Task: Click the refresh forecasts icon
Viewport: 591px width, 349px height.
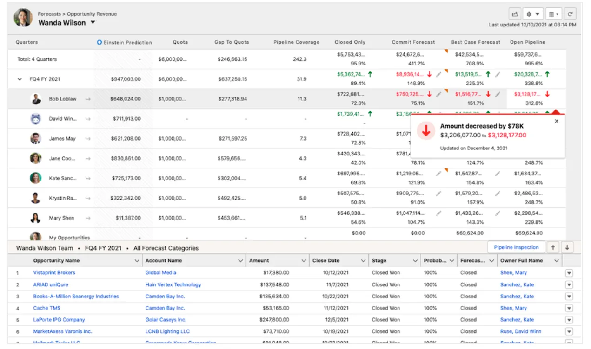Action: pos(570,14)
